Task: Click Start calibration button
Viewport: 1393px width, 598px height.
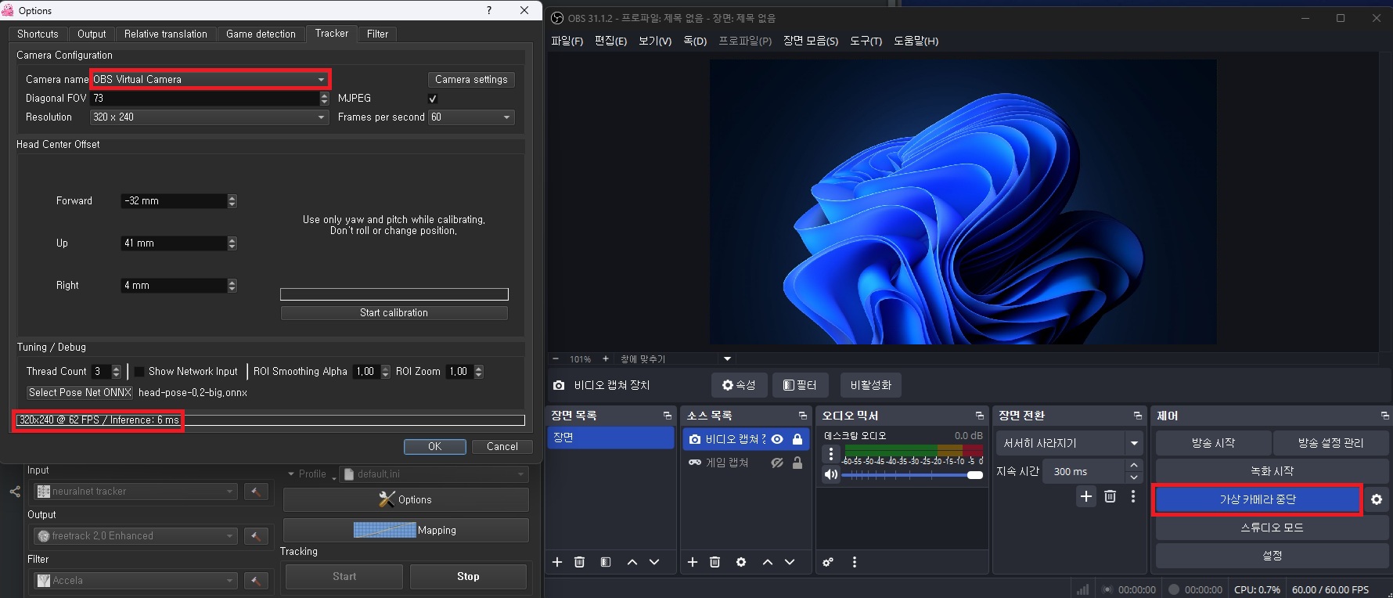Action: click(x=394, y=313)
